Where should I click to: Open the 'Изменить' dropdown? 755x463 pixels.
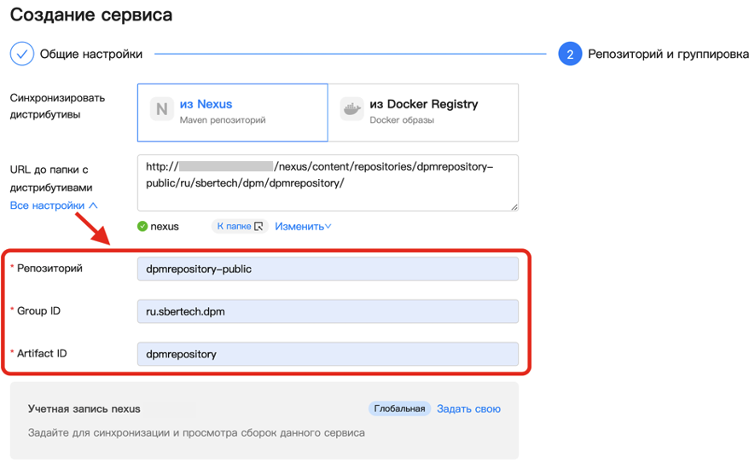pyautogui.click(x=303, y=227)
